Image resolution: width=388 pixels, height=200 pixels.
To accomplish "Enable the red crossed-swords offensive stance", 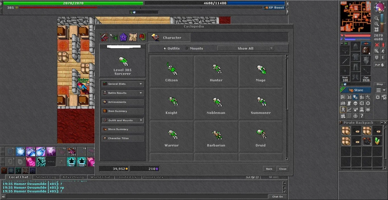I will [x=377, y=45].
